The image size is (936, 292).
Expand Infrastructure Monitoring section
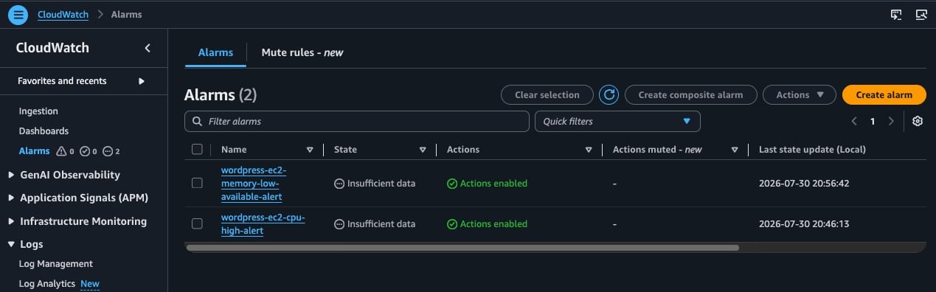click(x=11, y=221)
